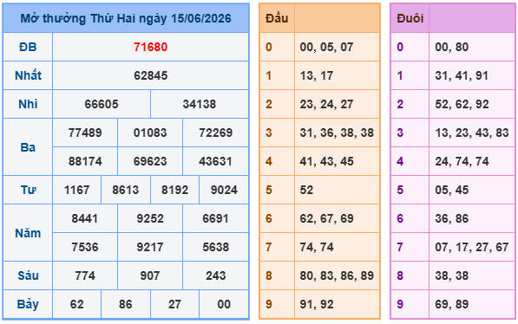The height and width of the screenshot is (324, 518).
Task: Select the Sáu prize number 774
Action: (85, 275)
